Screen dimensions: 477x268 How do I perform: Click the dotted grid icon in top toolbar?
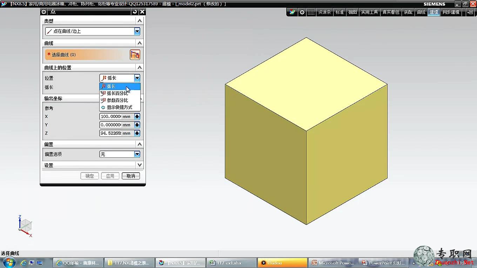coord(311,12)
